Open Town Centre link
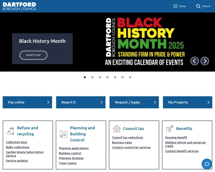This screenshot has height=172, width=215. point(68,163)
